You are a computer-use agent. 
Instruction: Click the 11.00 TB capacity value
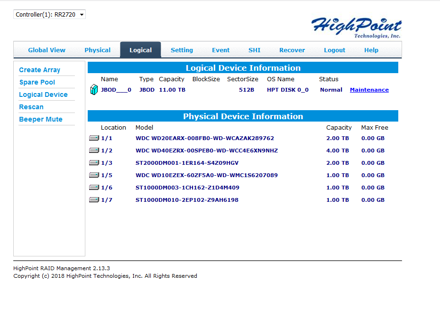click(172, 90)
